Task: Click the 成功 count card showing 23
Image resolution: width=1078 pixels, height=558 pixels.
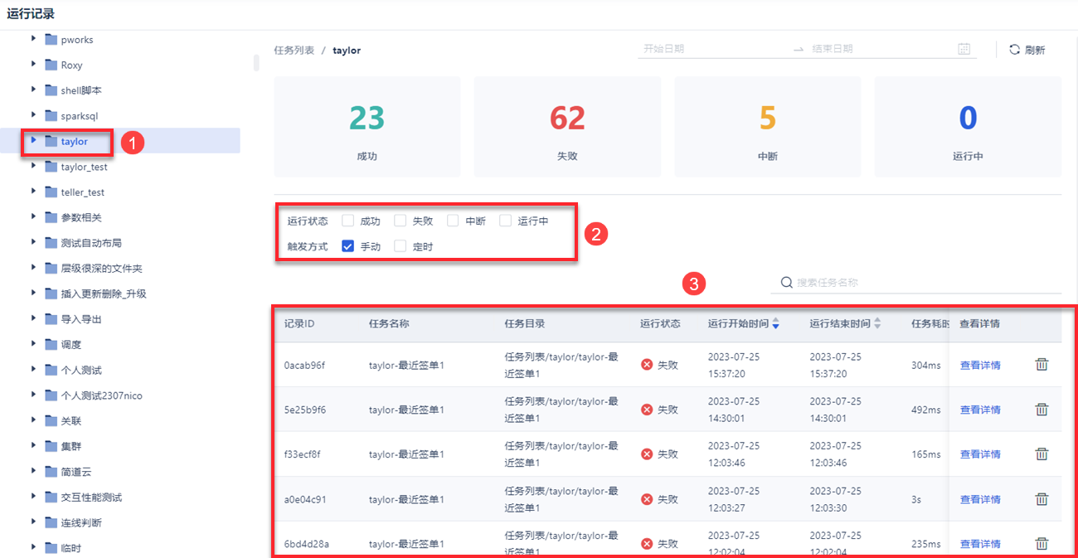Action: click(367, 127)
